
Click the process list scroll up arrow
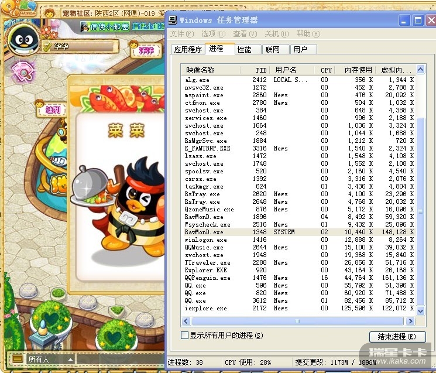click(x=420, y=69)
